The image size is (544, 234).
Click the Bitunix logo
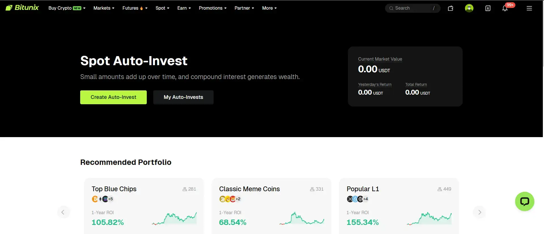pos(22,8)
